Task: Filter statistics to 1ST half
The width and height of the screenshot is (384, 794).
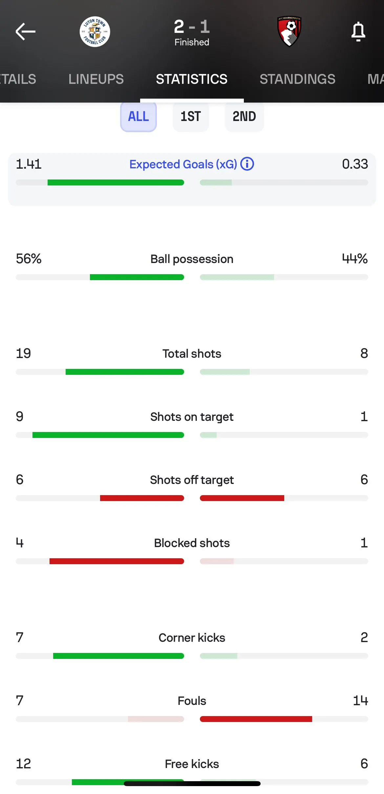Action: 191,116
